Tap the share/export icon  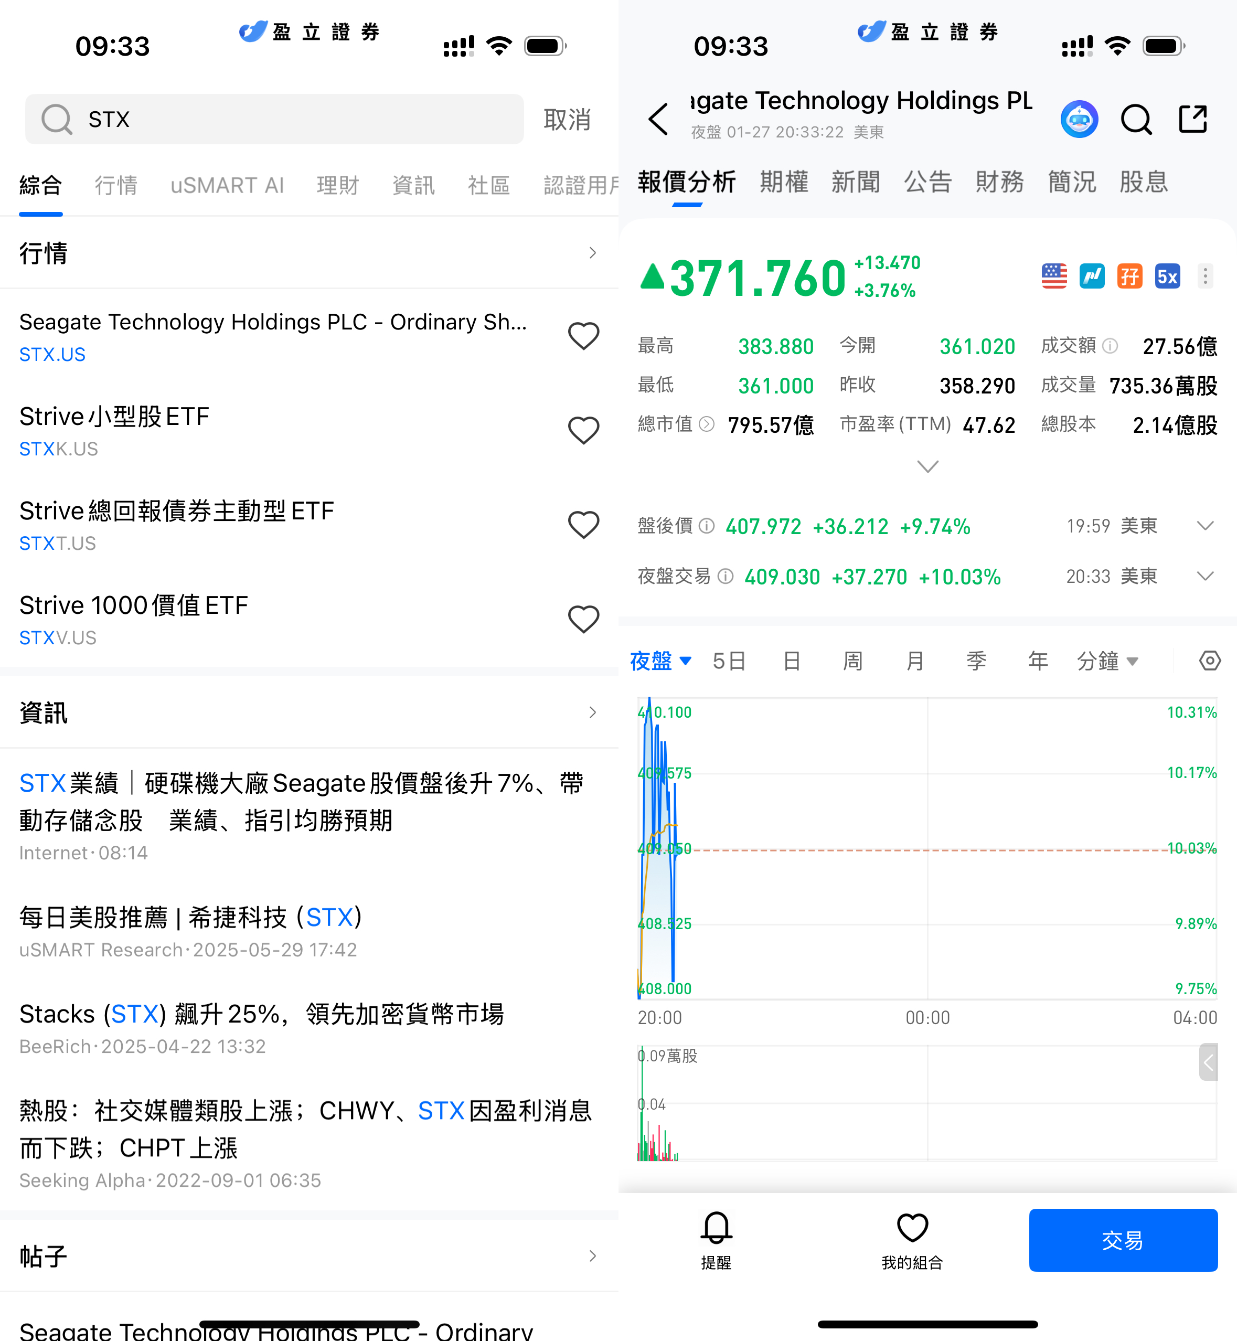(x=1193, y=119)
